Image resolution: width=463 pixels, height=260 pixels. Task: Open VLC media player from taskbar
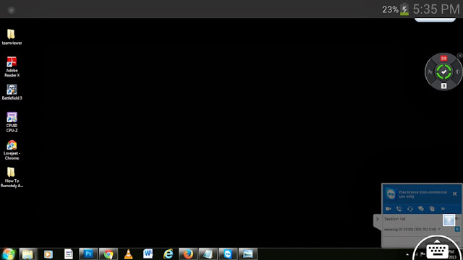pyautogui.click(x=128, y=254)
